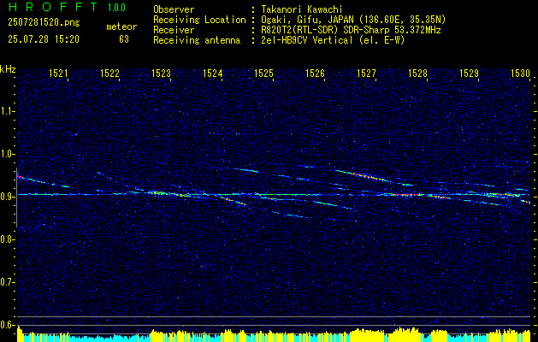Click the kHz axis unit label

click(x=8, y=69)
